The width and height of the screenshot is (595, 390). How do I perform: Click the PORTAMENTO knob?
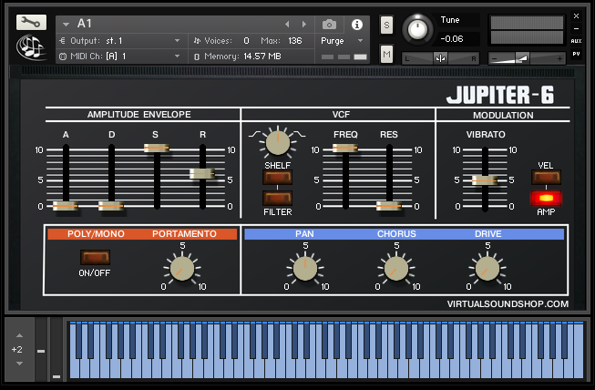182,268
